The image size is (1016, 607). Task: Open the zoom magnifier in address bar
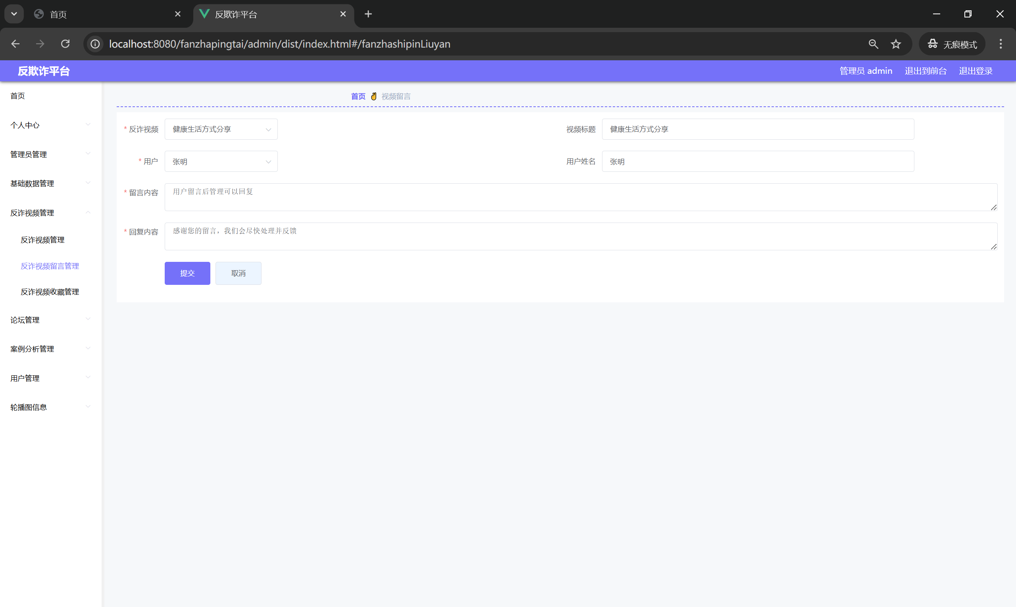coord(873,44)
